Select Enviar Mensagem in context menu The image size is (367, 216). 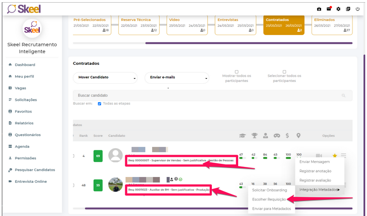[315, 162]
